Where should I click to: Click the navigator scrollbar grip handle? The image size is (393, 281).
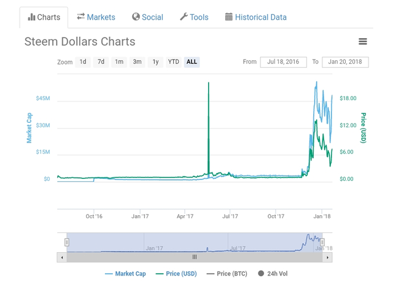pos(195,257)
